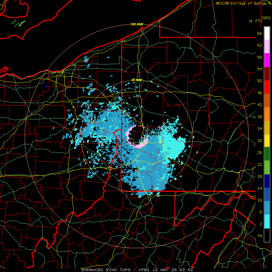Click the legend value "66"
Image resolution: width=272 pixels, height=272 pixels.
click(260, 34)
